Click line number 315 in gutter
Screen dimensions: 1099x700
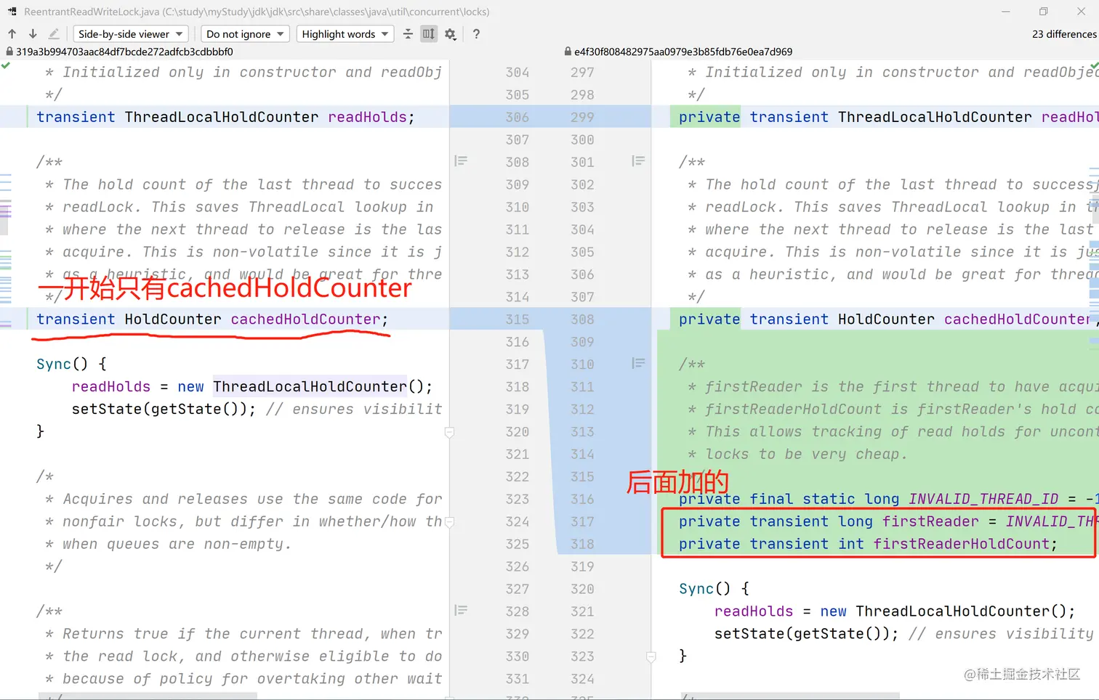pyautogui.click(x=518, y=320)
